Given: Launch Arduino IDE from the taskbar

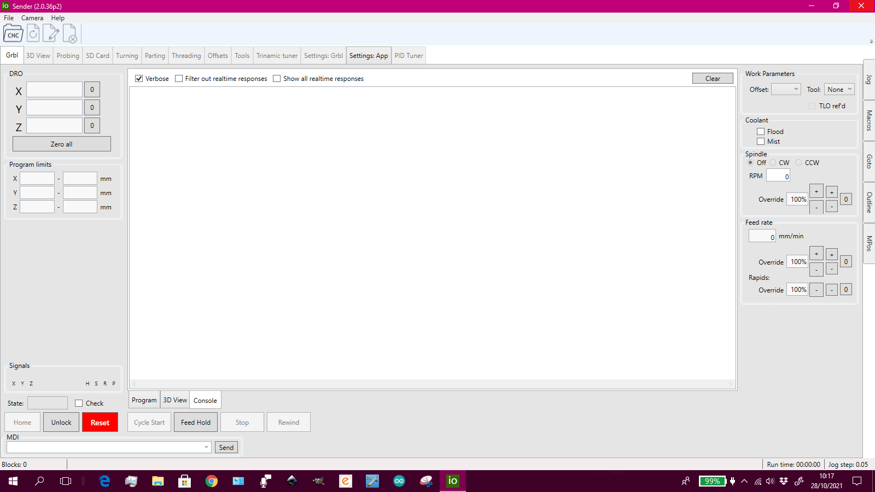Looking at the screenshot, I should click(x=399, y=481).
